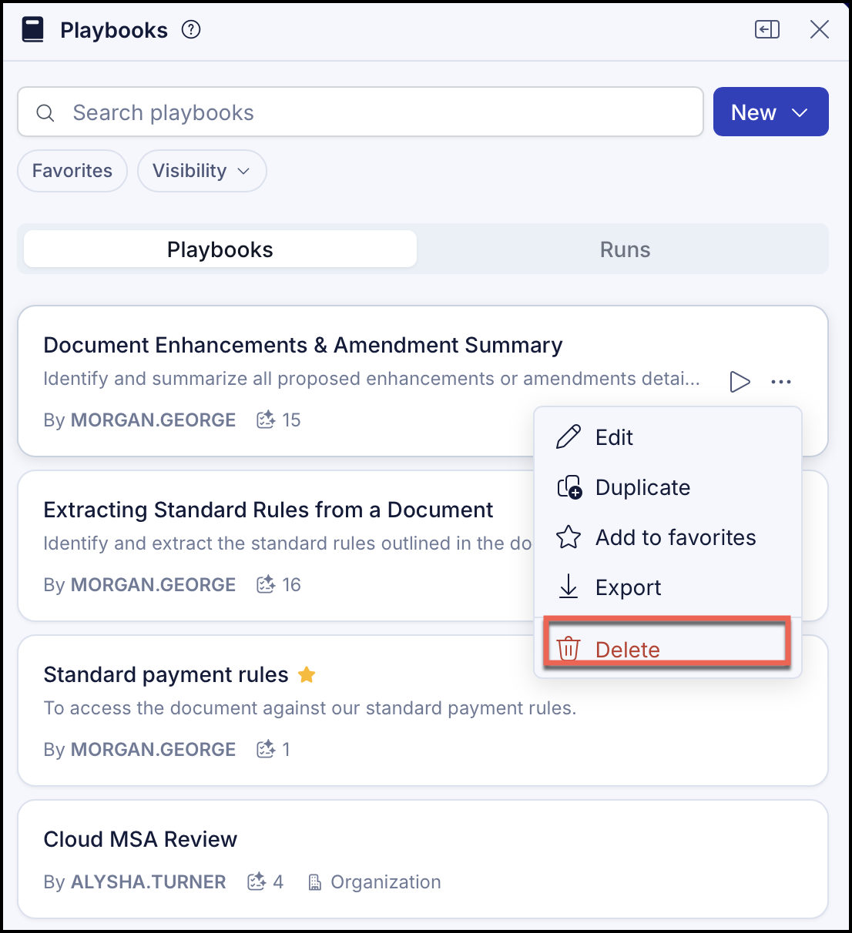
Task: Click author MORGAN.GEORGE on Document Enhancements card
Action: click(x=153, y=420)
